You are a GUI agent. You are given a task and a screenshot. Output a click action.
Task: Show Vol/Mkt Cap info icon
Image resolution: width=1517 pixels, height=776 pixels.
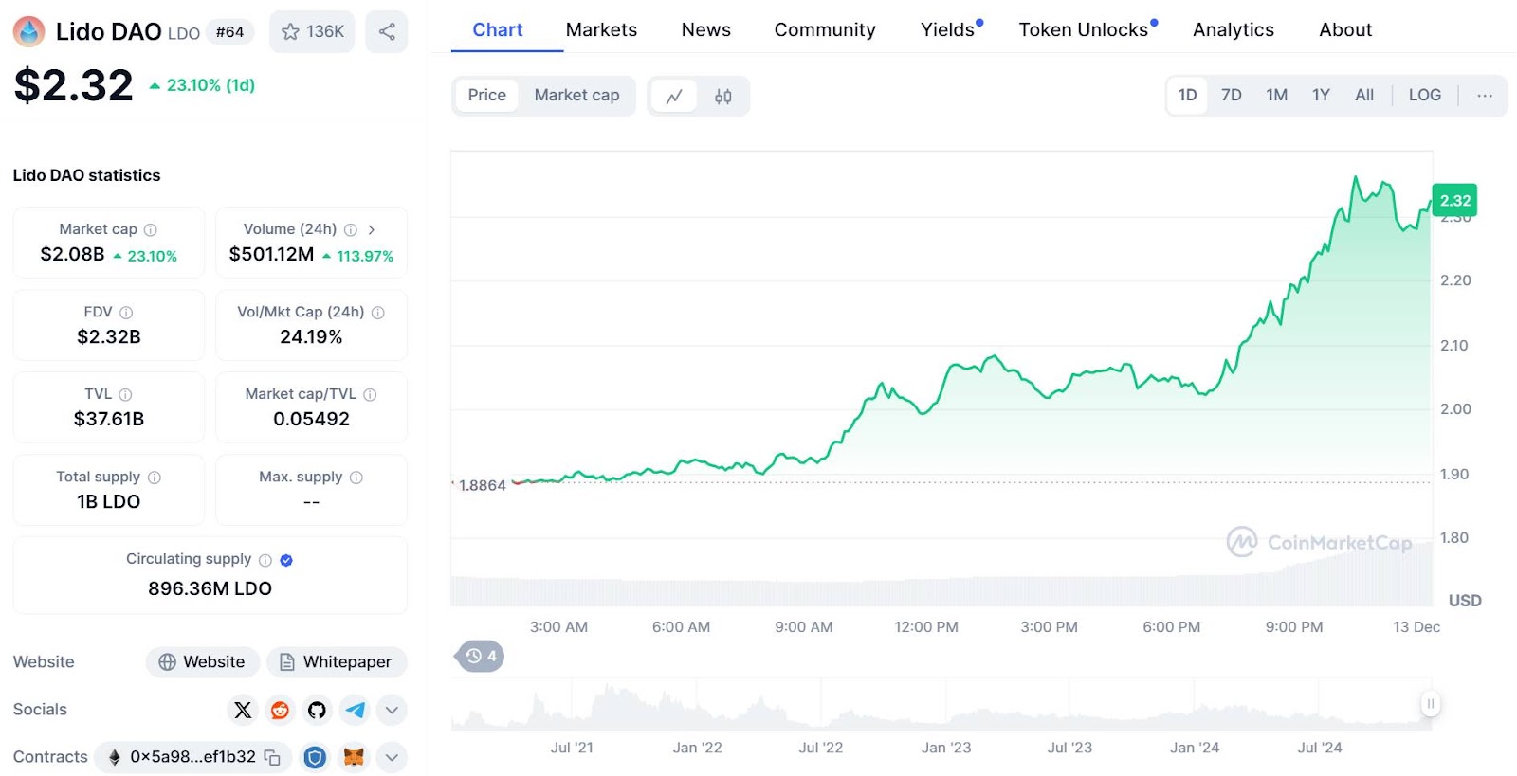tap(377, 312)
